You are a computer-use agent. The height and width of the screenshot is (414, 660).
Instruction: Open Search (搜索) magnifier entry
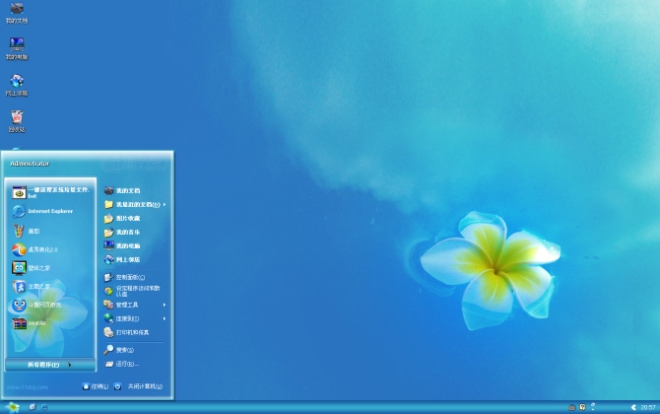pyautogui.click(x=119, y=350)
